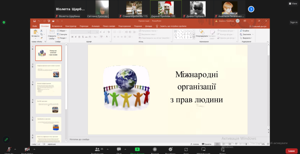Justify text in paragraph group
This screenshot has height=154, width=300.
tap(125, 37)
